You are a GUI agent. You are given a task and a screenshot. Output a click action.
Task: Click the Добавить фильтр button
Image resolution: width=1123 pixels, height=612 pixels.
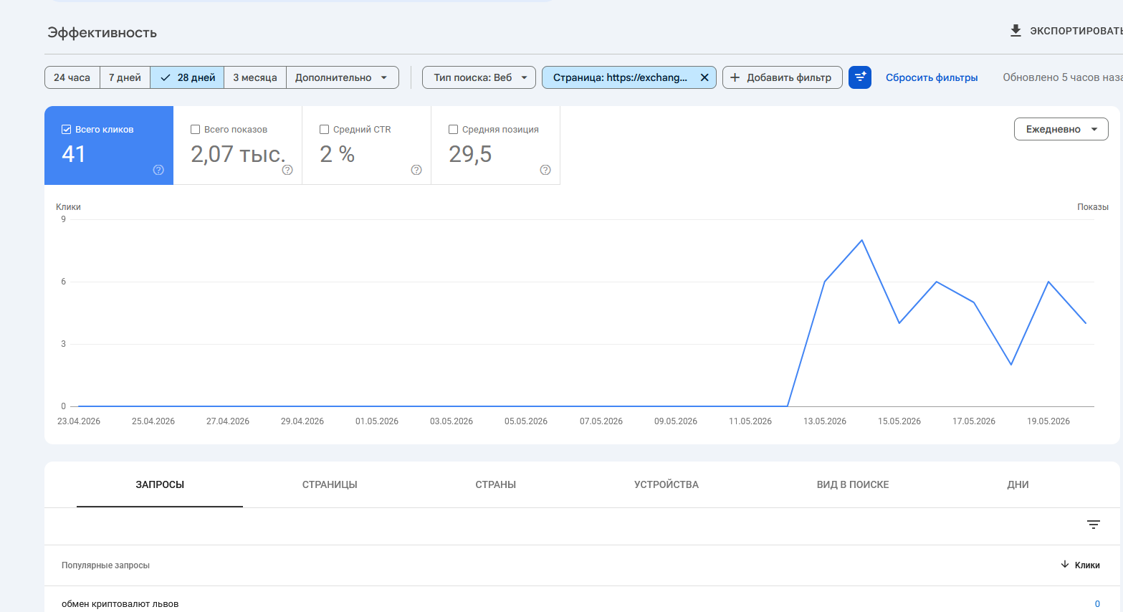[782, 77]
